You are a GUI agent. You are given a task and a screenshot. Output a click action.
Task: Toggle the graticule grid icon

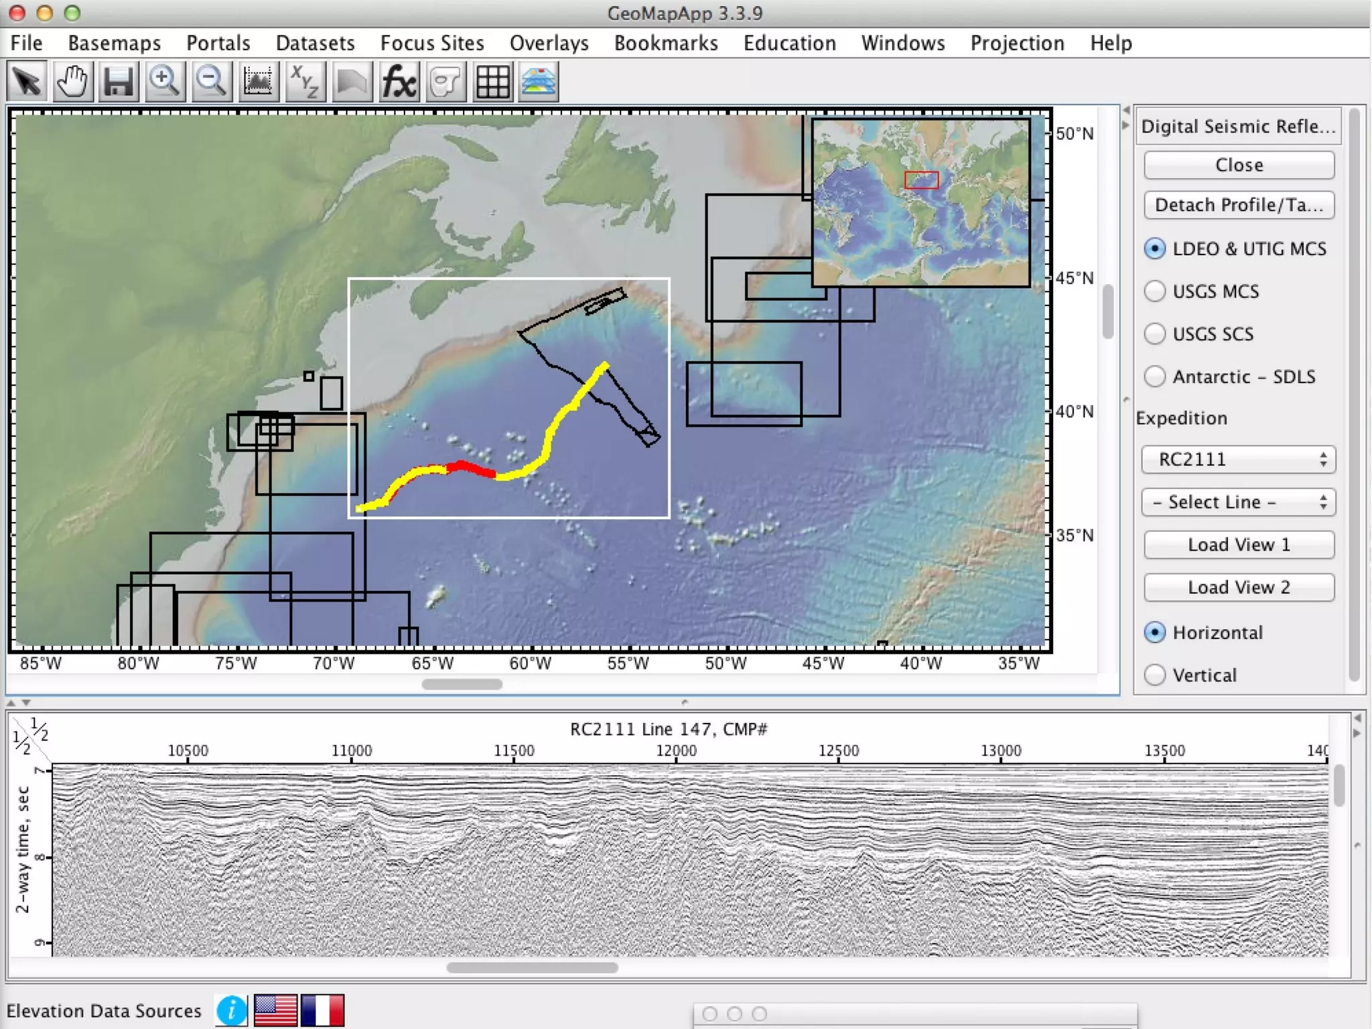(x=492, y=82)
